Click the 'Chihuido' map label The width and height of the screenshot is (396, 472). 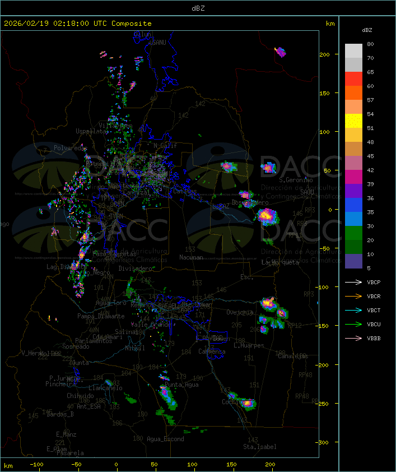(80, 396)
